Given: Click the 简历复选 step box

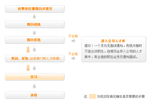Looking at the screenshot, I should point(35,40).
